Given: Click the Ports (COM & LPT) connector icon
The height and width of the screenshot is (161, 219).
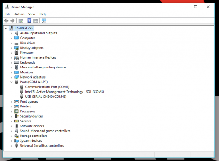Looking at the screenshot, I should (x=17, y=82).
